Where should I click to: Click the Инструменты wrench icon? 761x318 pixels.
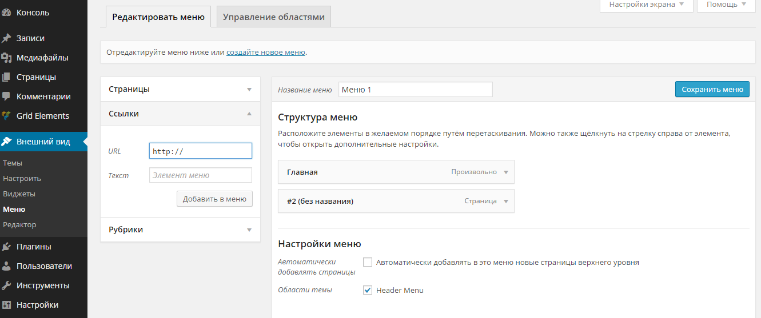pyautogui.click(x=7, y=285)
